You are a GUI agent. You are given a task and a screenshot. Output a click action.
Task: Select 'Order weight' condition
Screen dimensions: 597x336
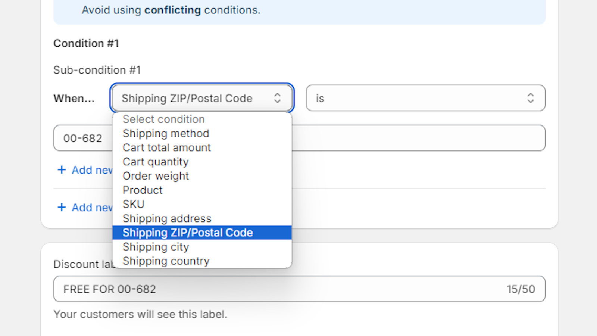point(156,176)
